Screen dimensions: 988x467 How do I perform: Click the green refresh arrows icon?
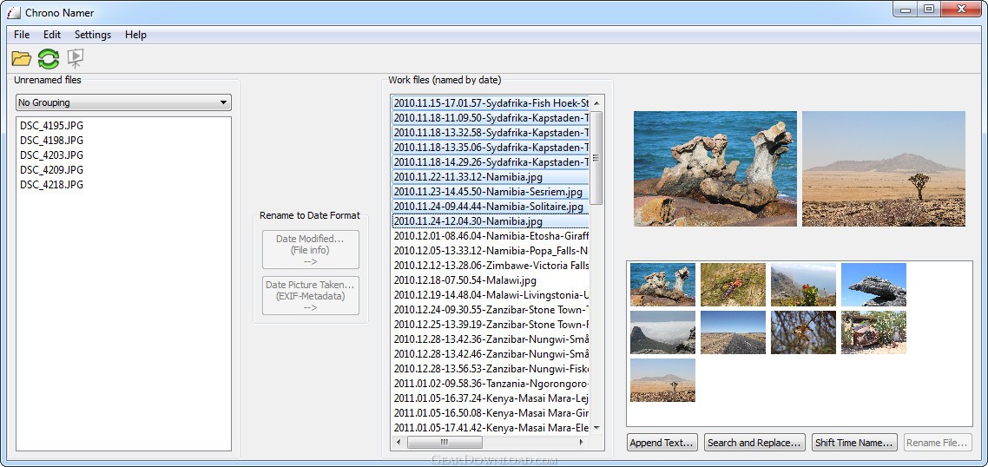coord(49,59)
